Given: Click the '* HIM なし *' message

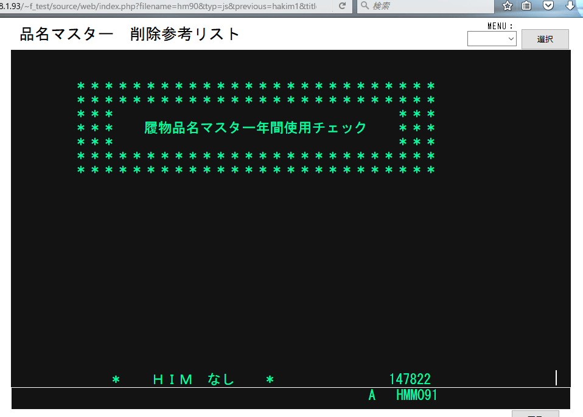Looking at the screenshot, I should point(193,380).
